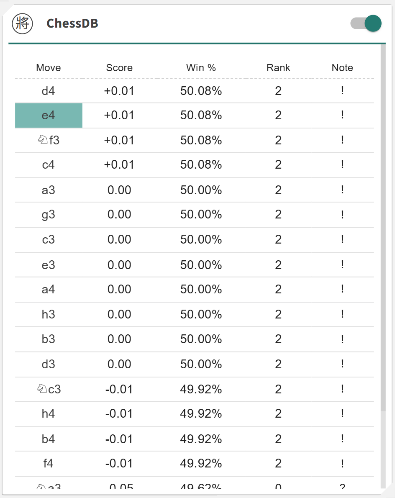395x498 pixels.
Task: Click the Win % column header
Action: pos(201,68)
